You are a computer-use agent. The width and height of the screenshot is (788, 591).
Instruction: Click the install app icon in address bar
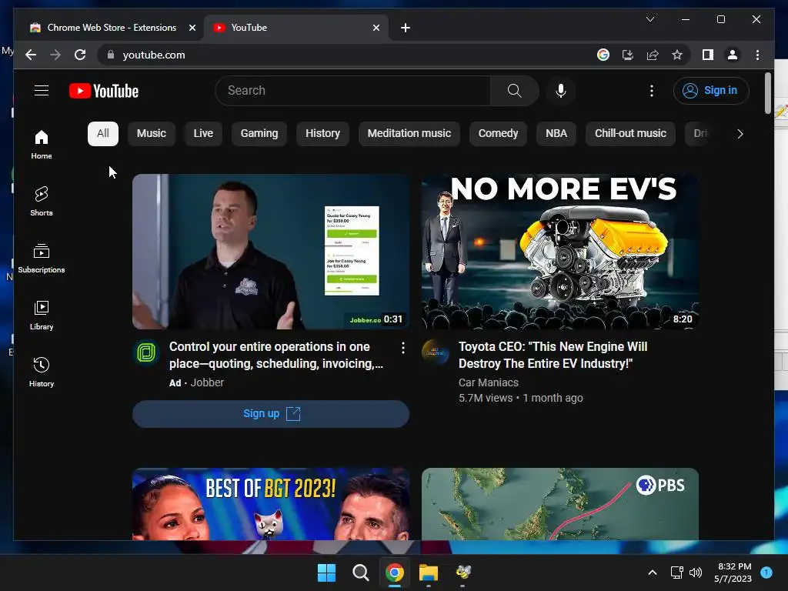(628, 55)
